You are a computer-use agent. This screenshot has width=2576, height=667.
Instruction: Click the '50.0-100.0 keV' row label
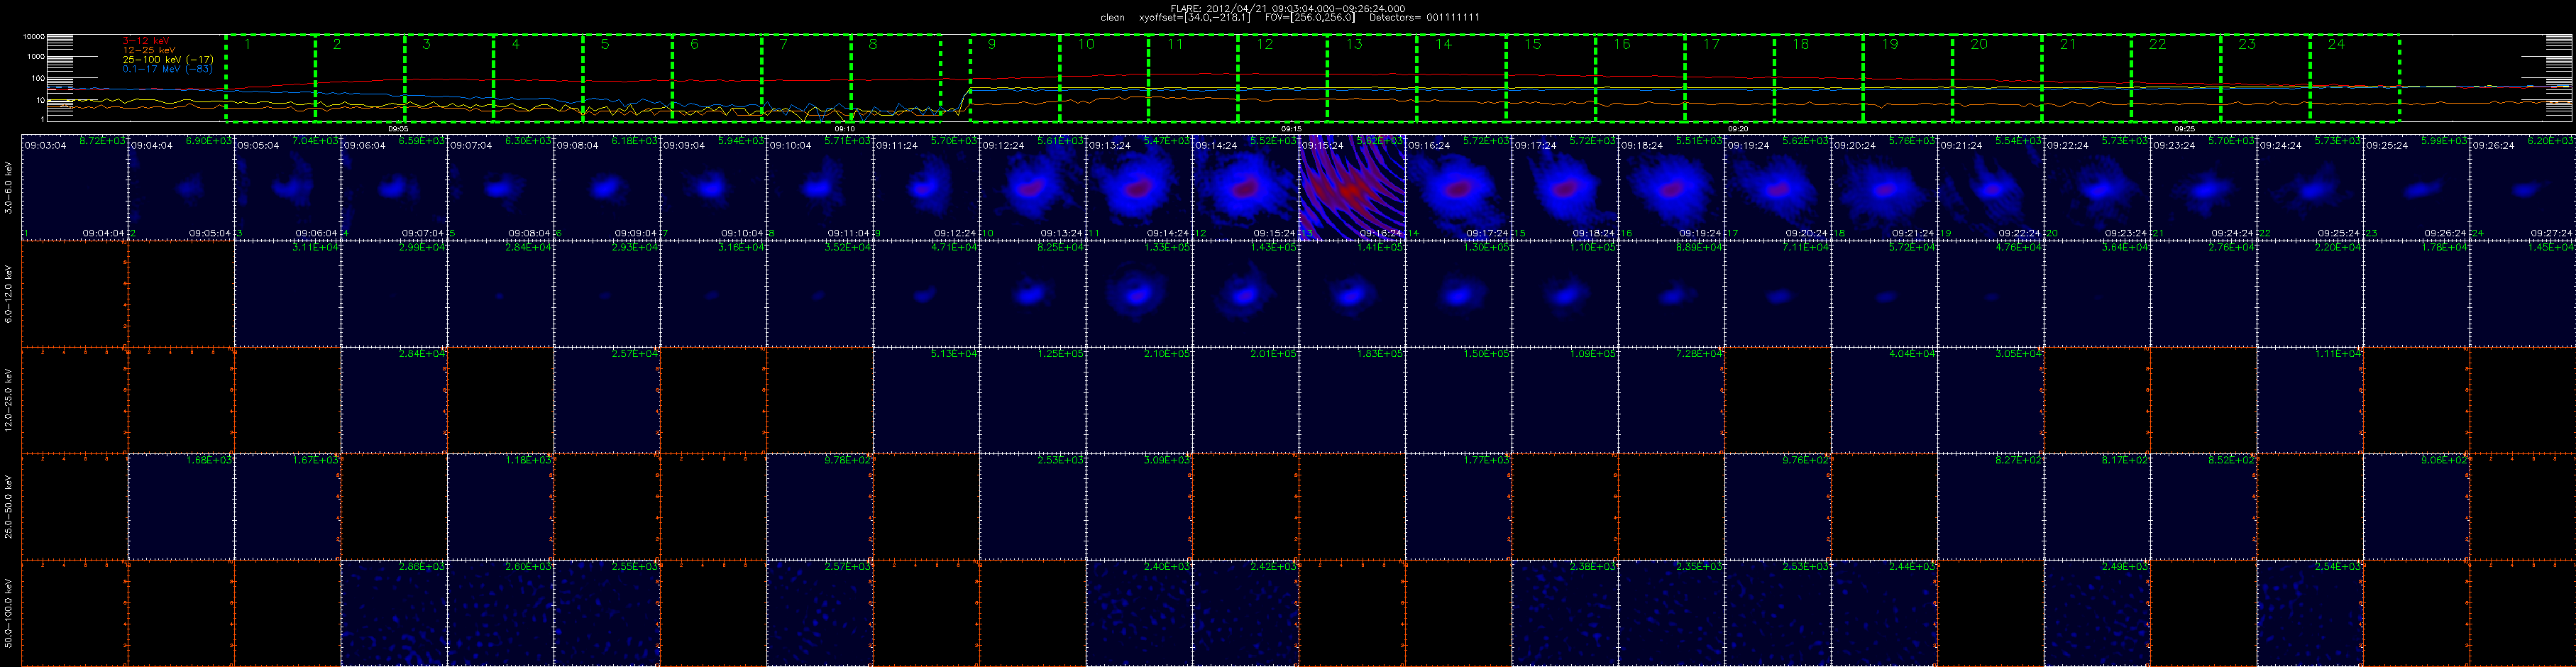[x=9, y=613]
